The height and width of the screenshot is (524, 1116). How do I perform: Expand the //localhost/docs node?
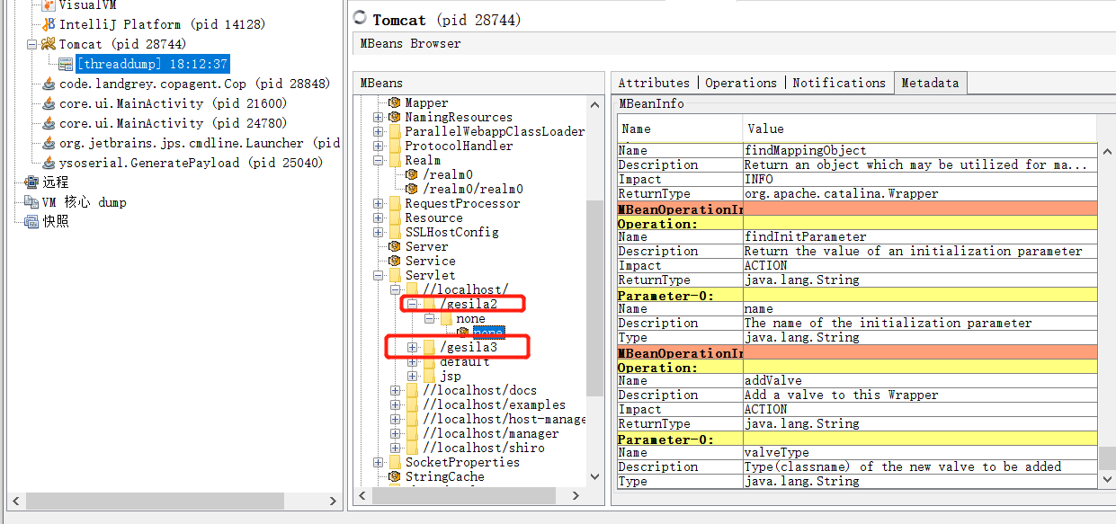point(396,390)
